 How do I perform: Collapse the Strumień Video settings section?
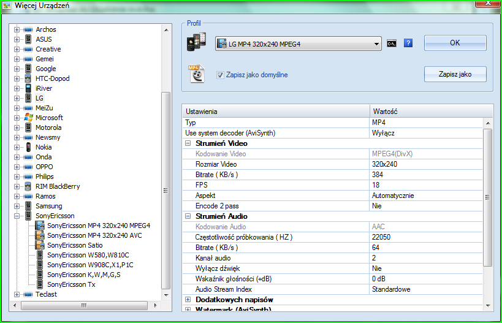188,143
